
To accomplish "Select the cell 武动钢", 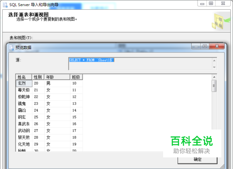I will point(24,130).
